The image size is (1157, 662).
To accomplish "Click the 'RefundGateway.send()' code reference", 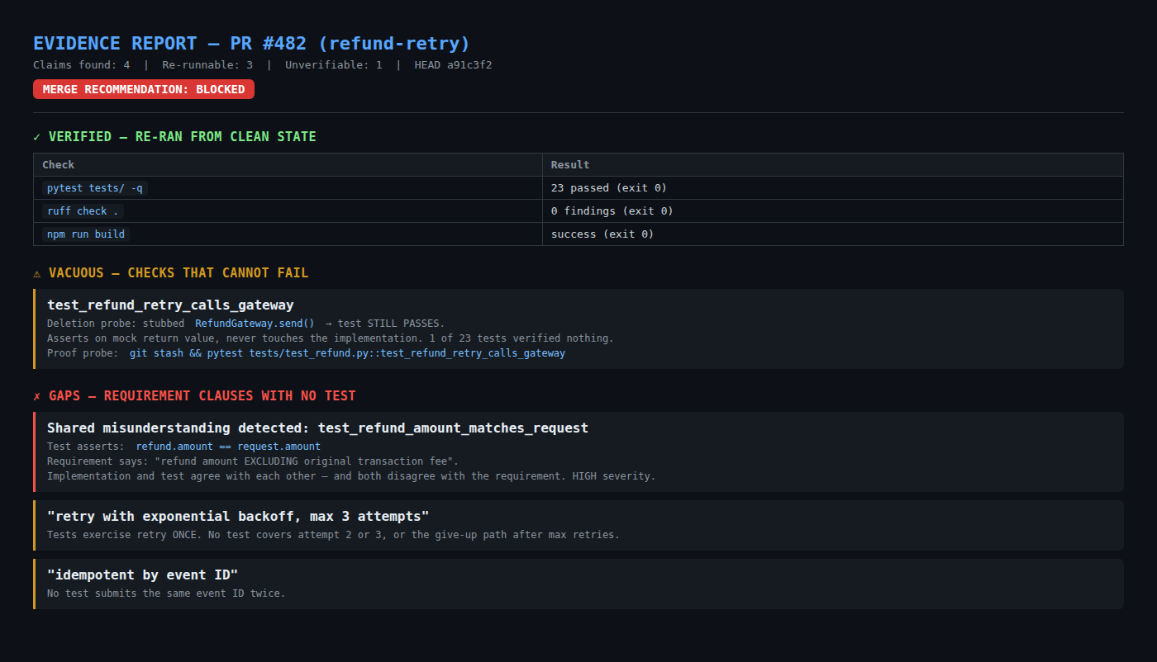I will coord(255,324).
